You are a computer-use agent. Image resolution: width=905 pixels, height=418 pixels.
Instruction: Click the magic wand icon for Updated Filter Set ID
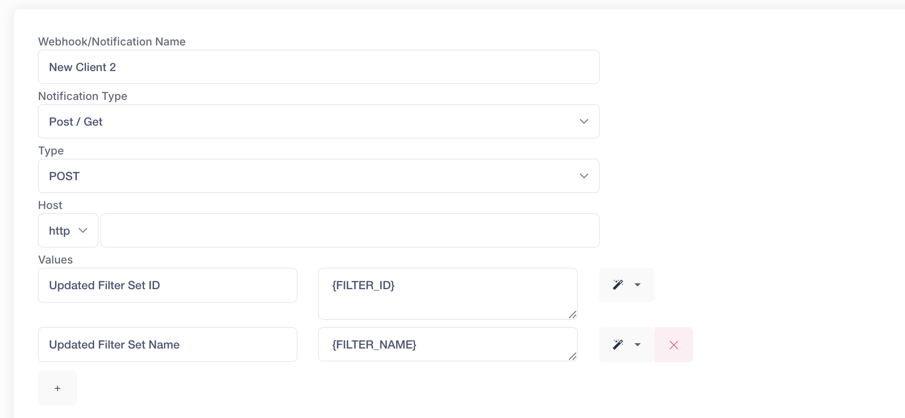pyautogui.click(x=618, y=285)
